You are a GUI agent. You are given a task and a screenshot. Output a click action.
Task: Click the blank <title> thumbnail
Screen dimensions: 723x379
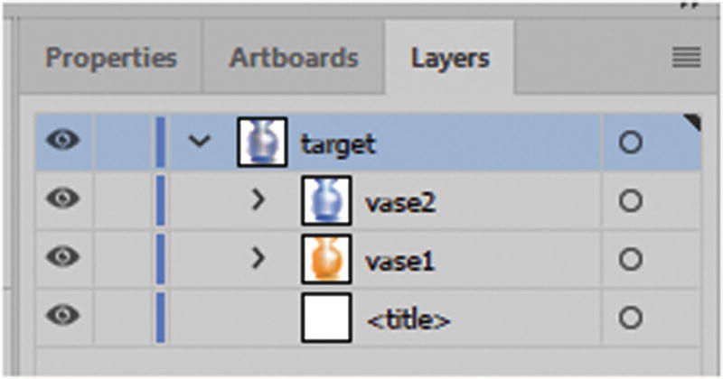[x=325, y=318]
